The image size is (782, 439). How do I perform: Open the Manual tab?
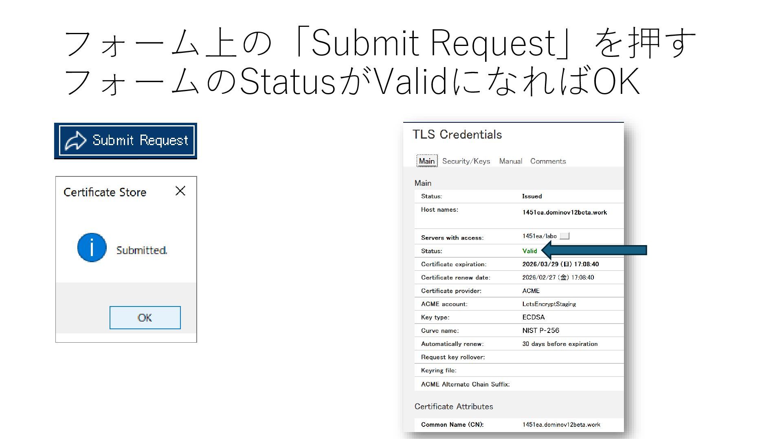point(510,161)
